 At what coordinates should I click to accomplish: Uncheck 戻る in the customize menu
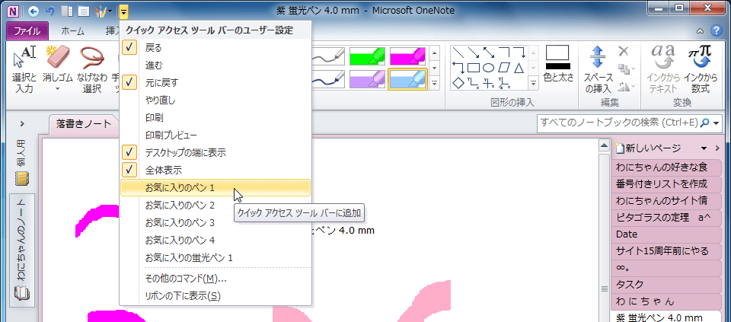(215, 47)
